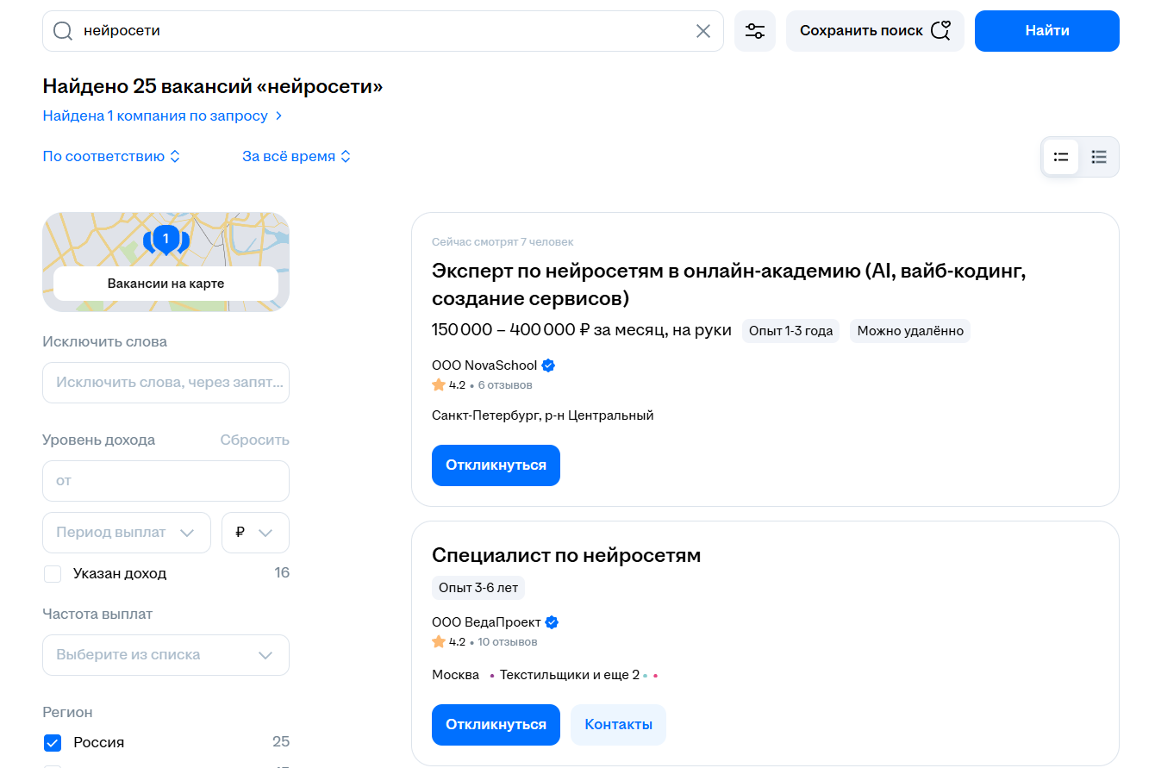Click Откликнуться on the NovaSchool vacancy
The image size is (1155, 768).
click(496, 465)
